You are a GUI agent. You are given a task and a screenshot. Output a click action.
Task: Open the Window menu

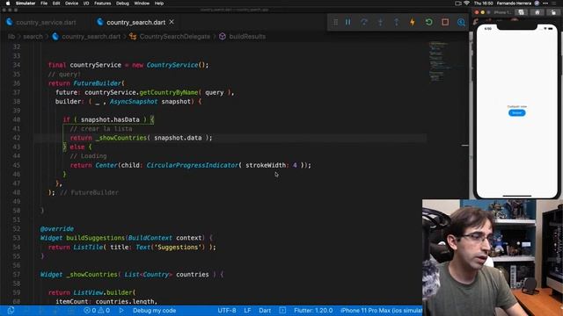(x=142, y=4)
